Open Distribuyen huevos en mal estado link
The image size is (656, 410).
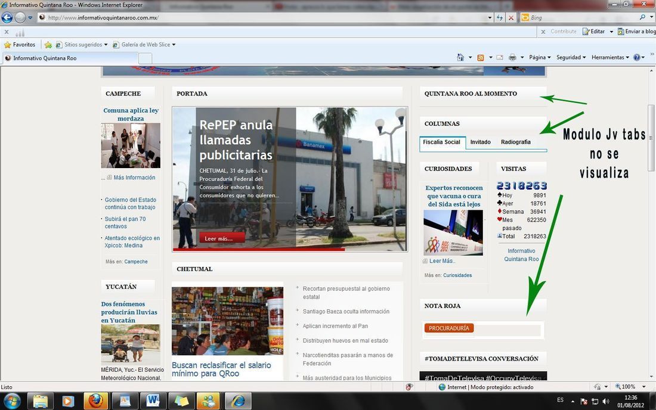(345, 341)
